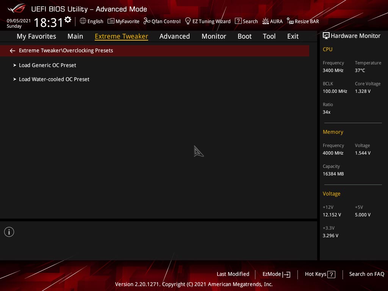Click the Ratio value 34x
The width and height of the screenshot is (388, 291).
(326, 112)
